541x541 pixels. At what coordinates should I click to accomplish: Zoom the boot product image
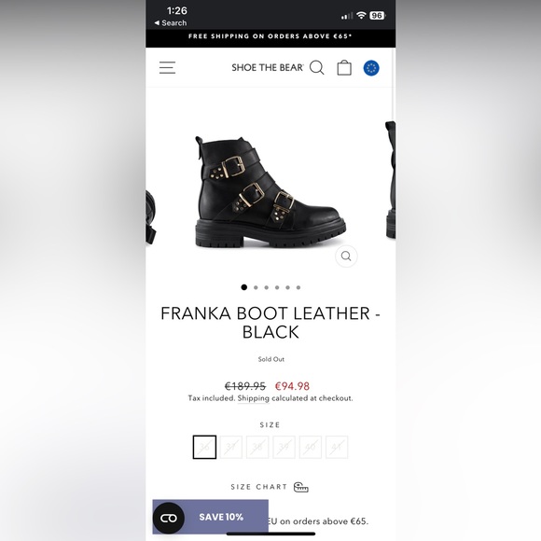pyautogui.click(x=346, y=256)
